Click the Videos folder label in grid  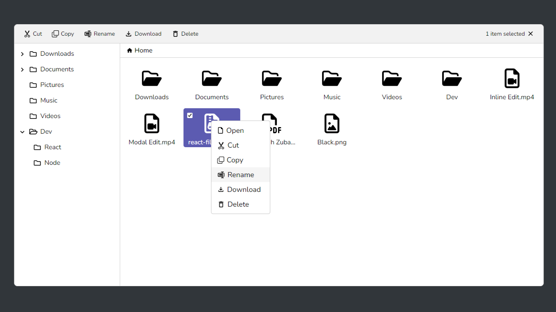(x=392, y=97)
